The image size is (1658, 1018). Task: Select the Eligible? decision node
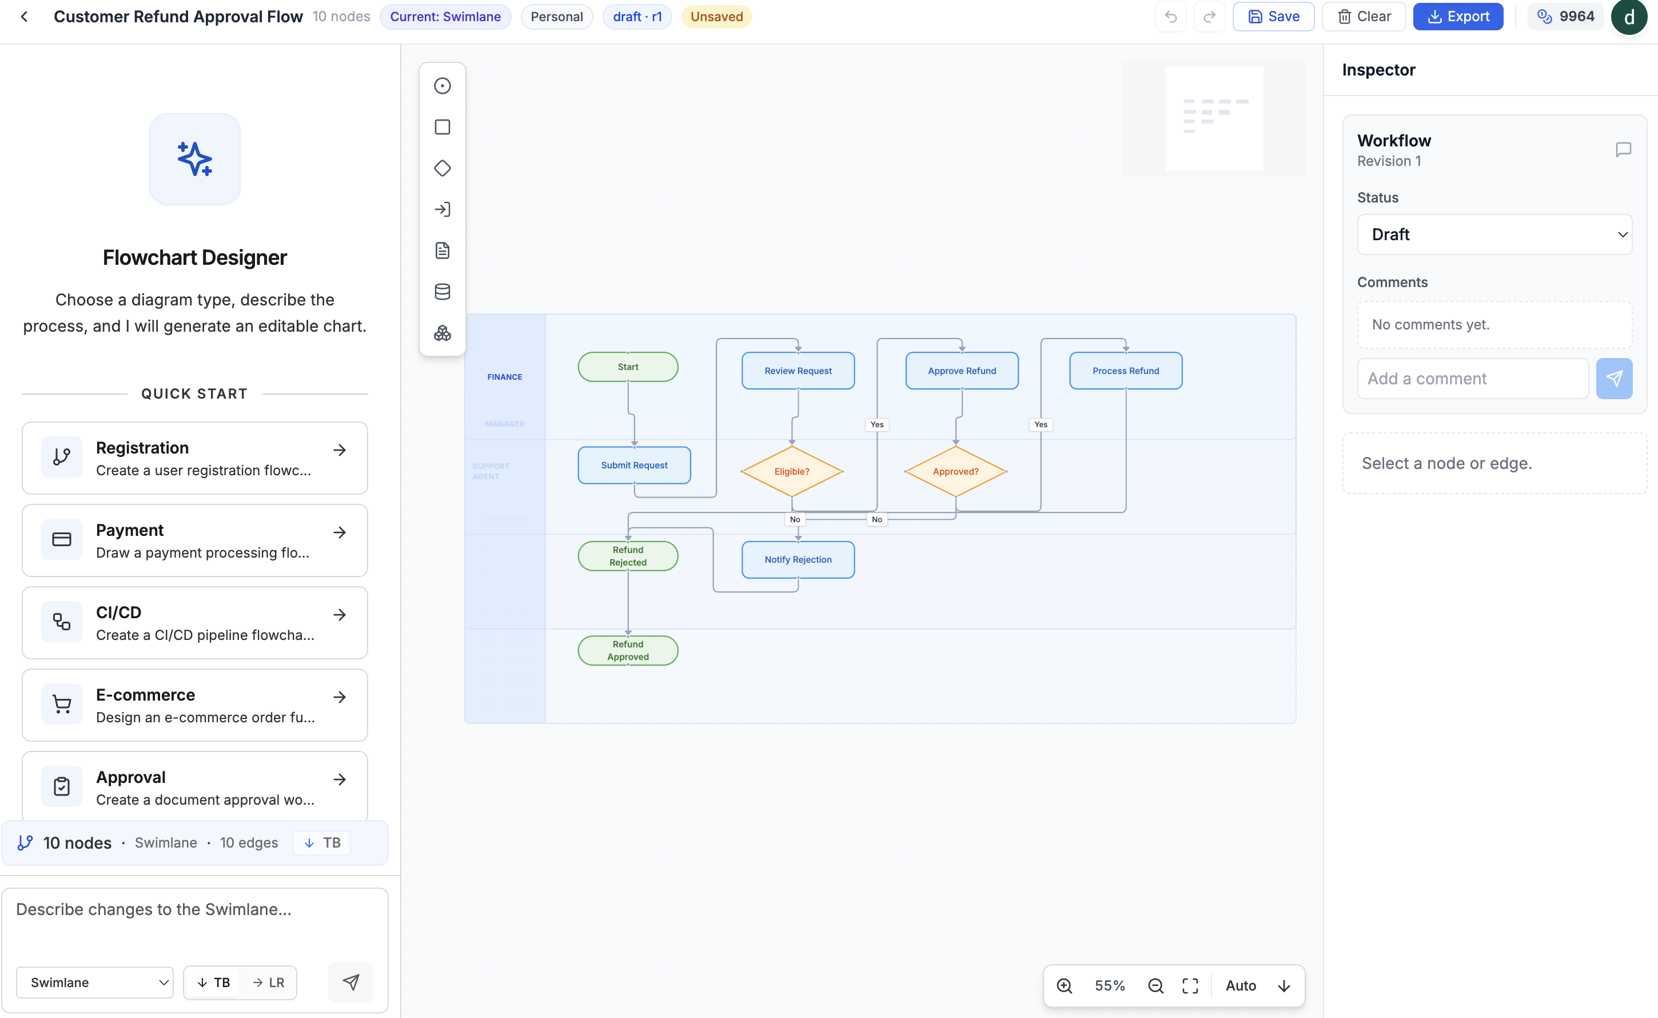tap(792, 471)
